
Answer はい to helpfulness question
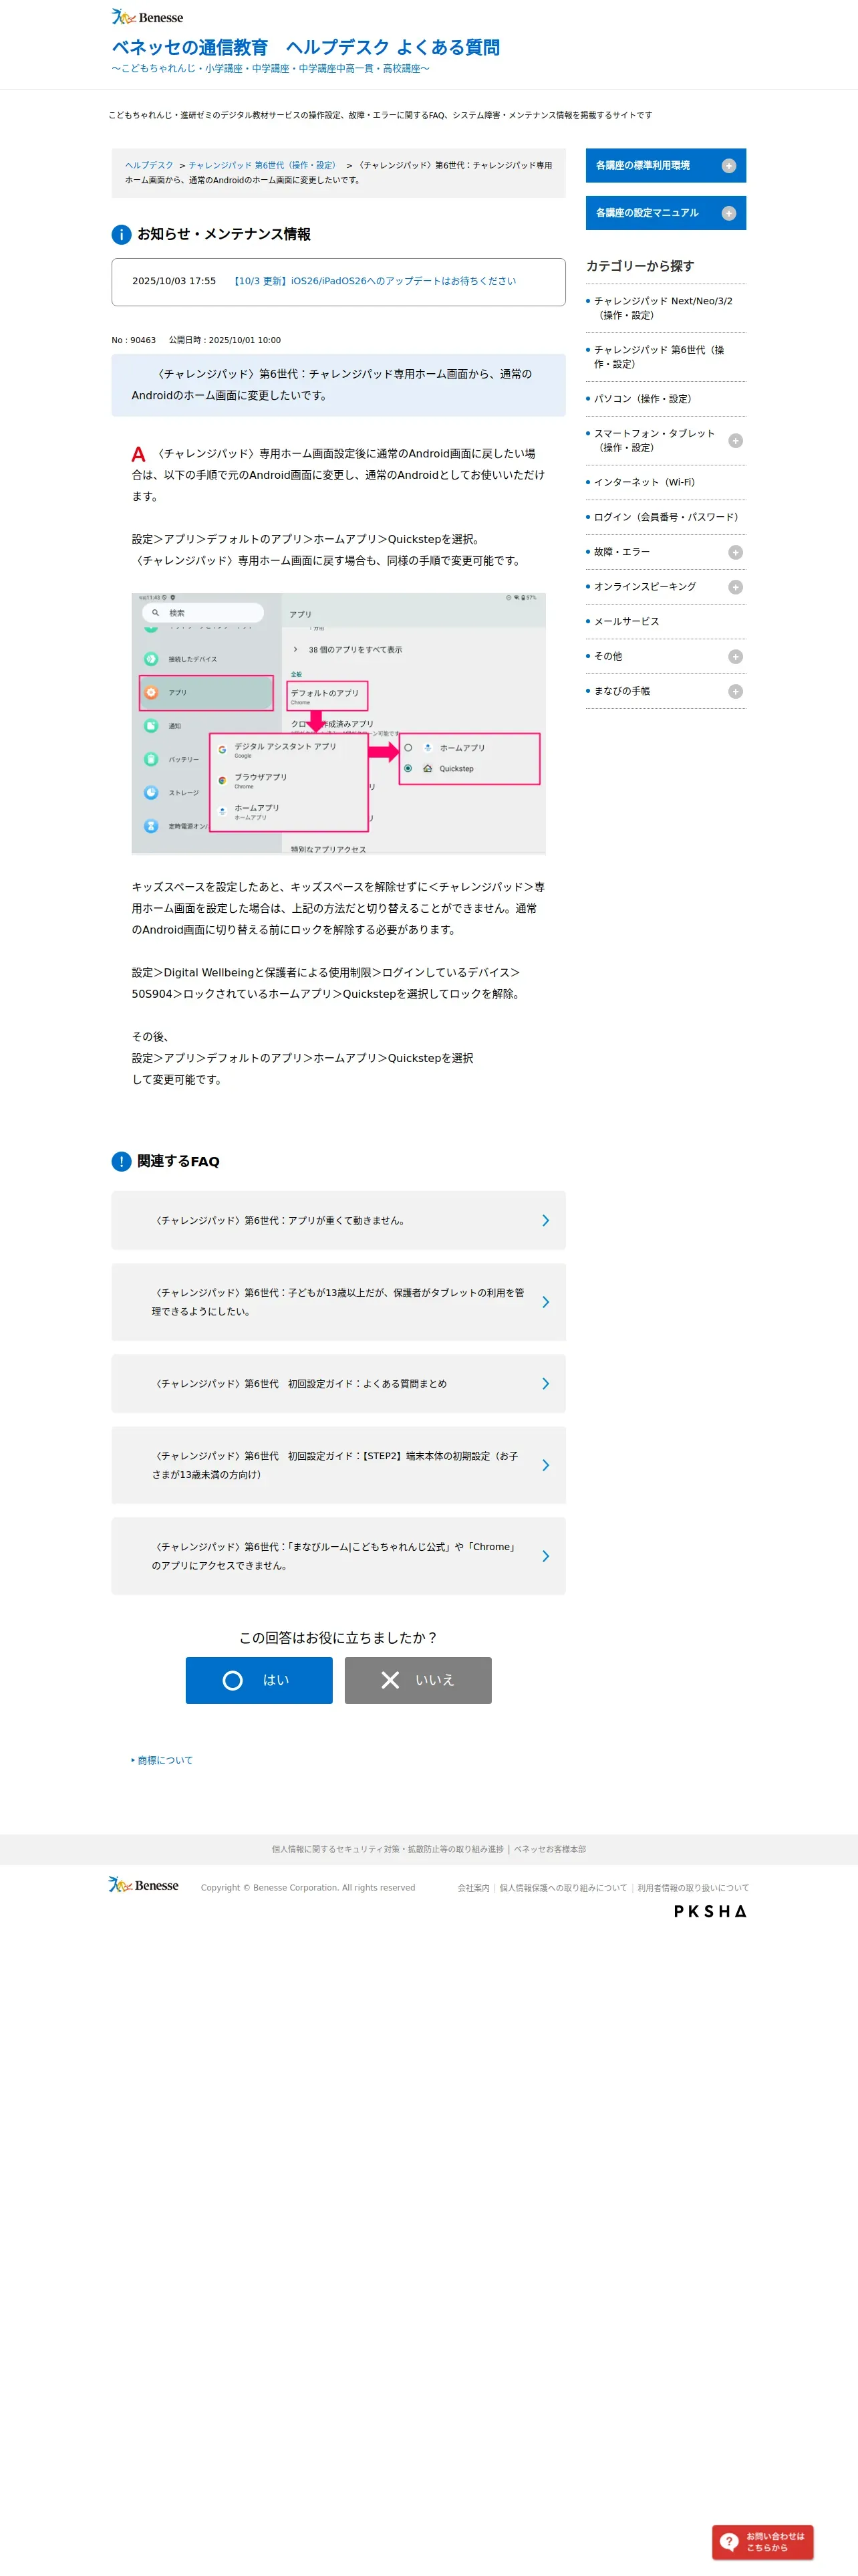[259, 1680]
